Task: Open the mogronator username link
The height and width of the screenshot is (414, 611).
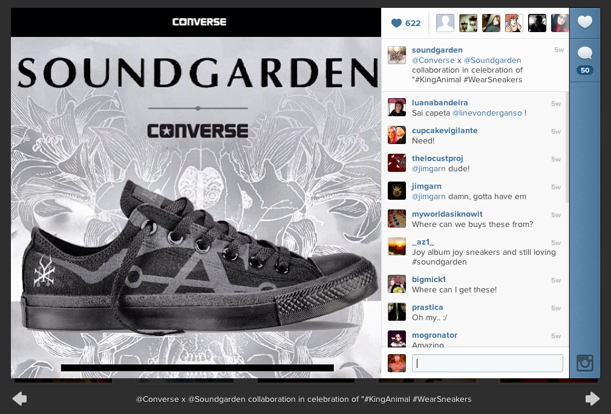Action: [434, 335]
